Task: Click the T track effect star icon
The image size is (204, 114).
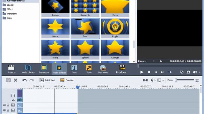Action: (13, 105)
